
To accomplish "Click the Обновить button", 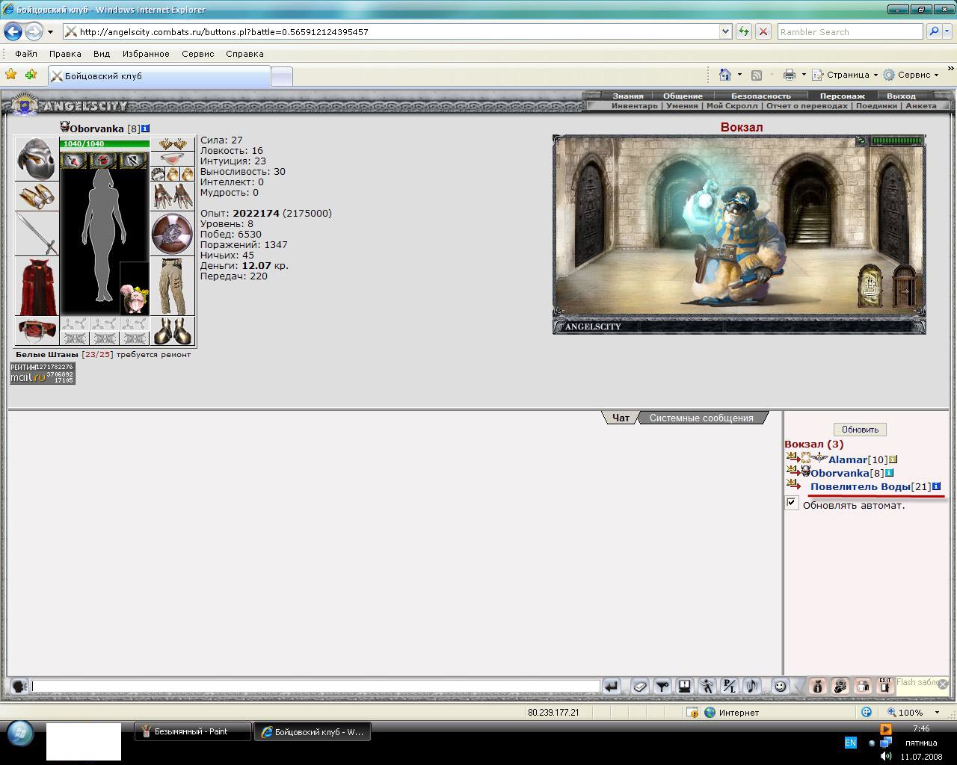I will pos(860,430).
